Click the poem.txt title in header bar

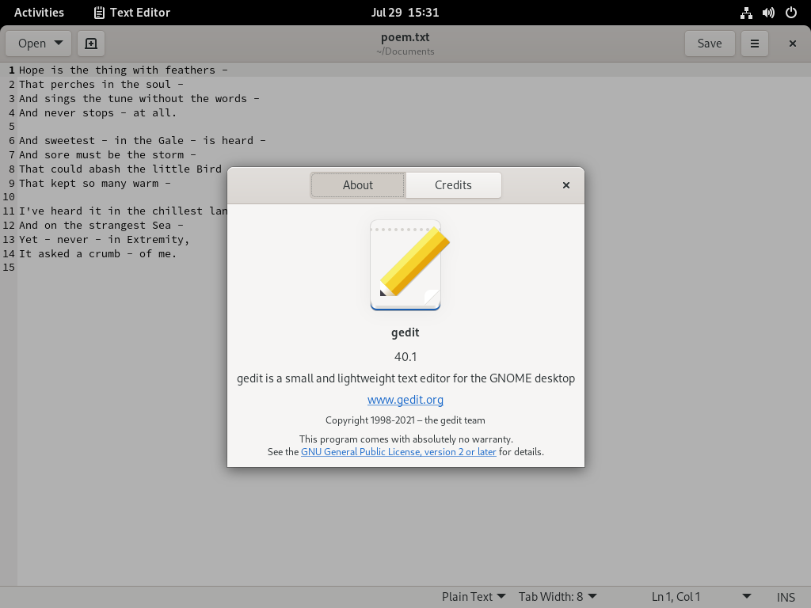[x=405, y=37]
